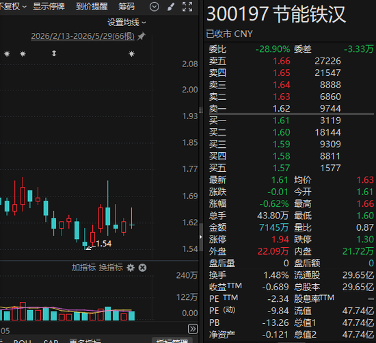This screenshot has width=376, height=343.
Task: Click the 委比 value -28.90%
Action: point(273,49)
